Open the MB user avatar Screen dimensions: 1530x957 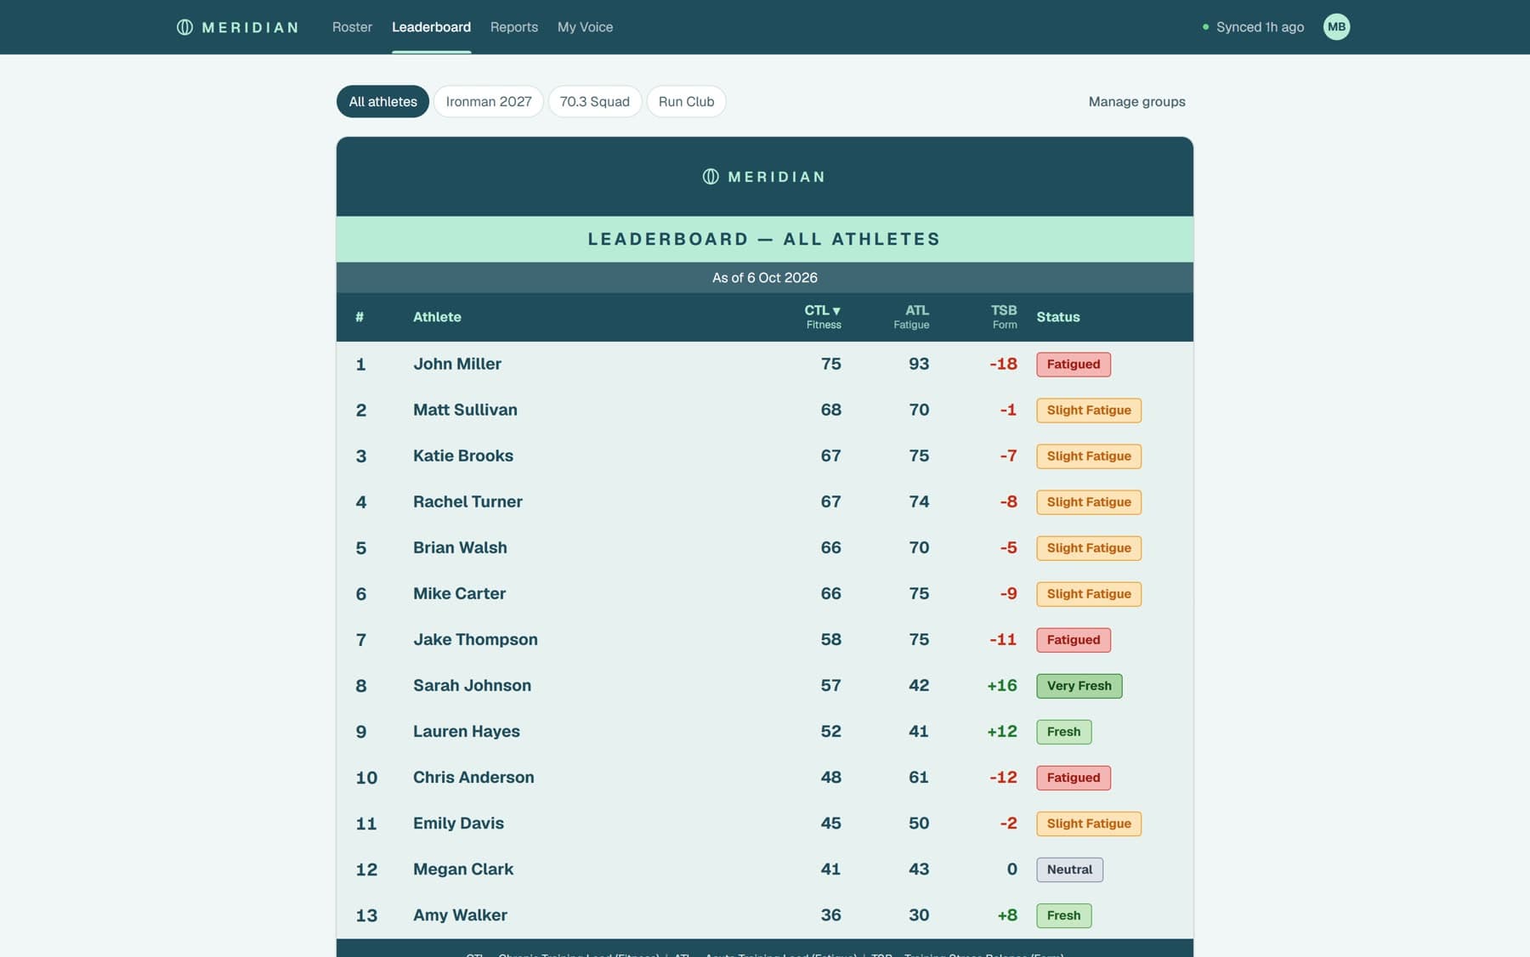pyautogui.click(x=1336, y=27)
